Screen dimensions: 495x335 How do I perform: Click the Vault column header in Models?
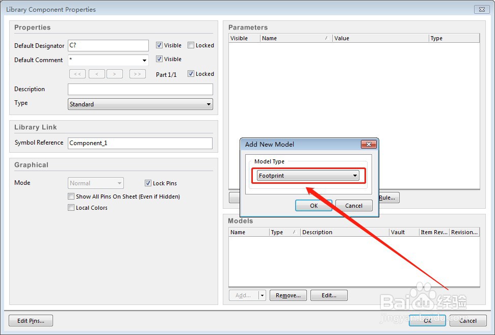click(x=404, y=232)
